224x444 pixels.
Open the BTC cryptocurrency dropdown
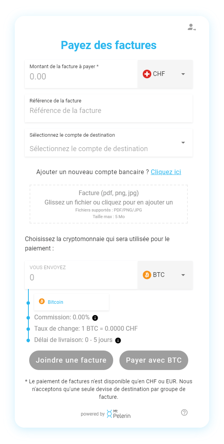[x=182, y=275]
